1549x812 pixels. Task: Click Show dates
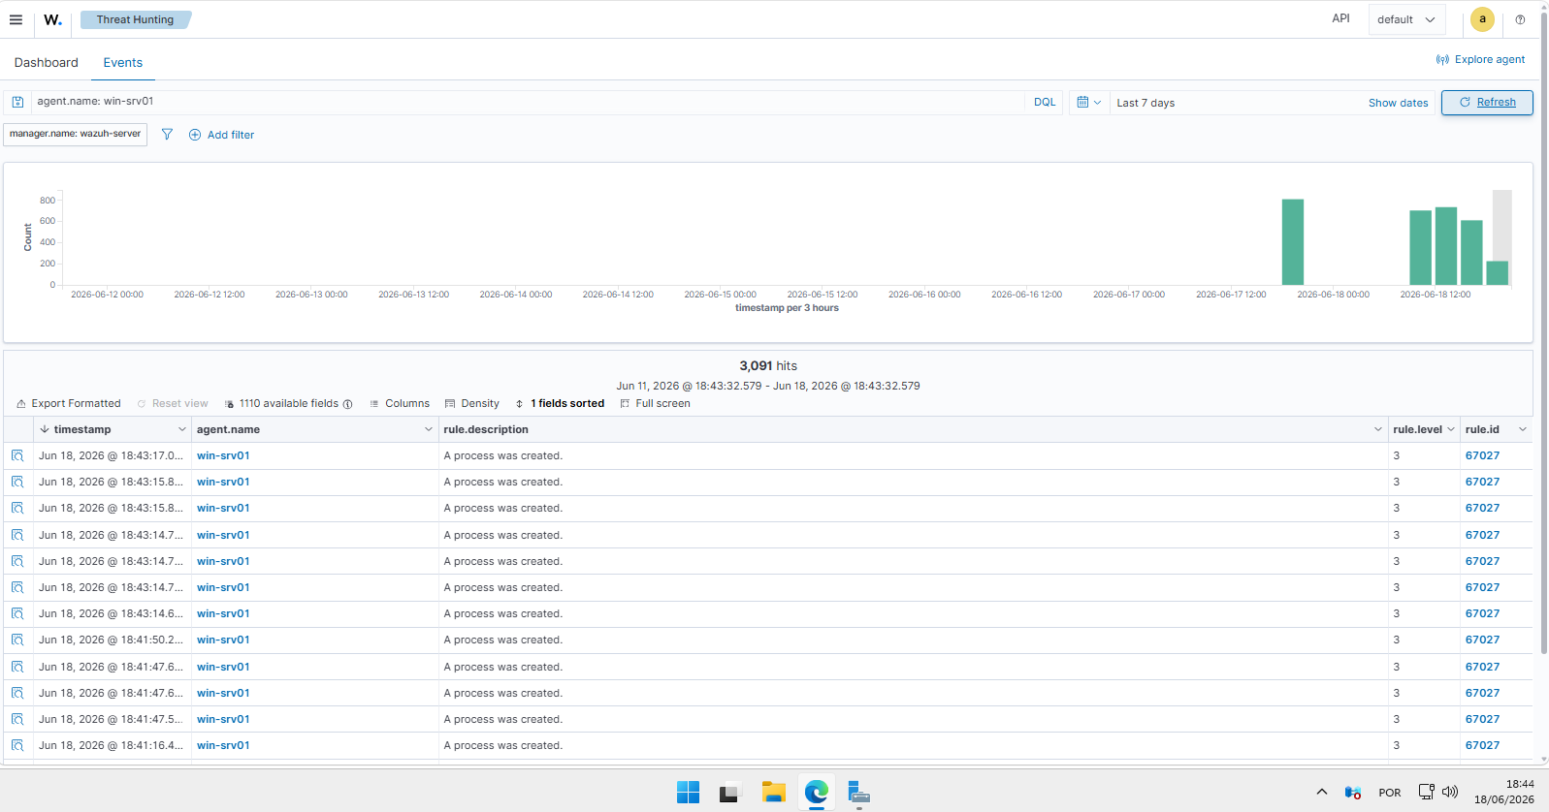point(1398,103)
